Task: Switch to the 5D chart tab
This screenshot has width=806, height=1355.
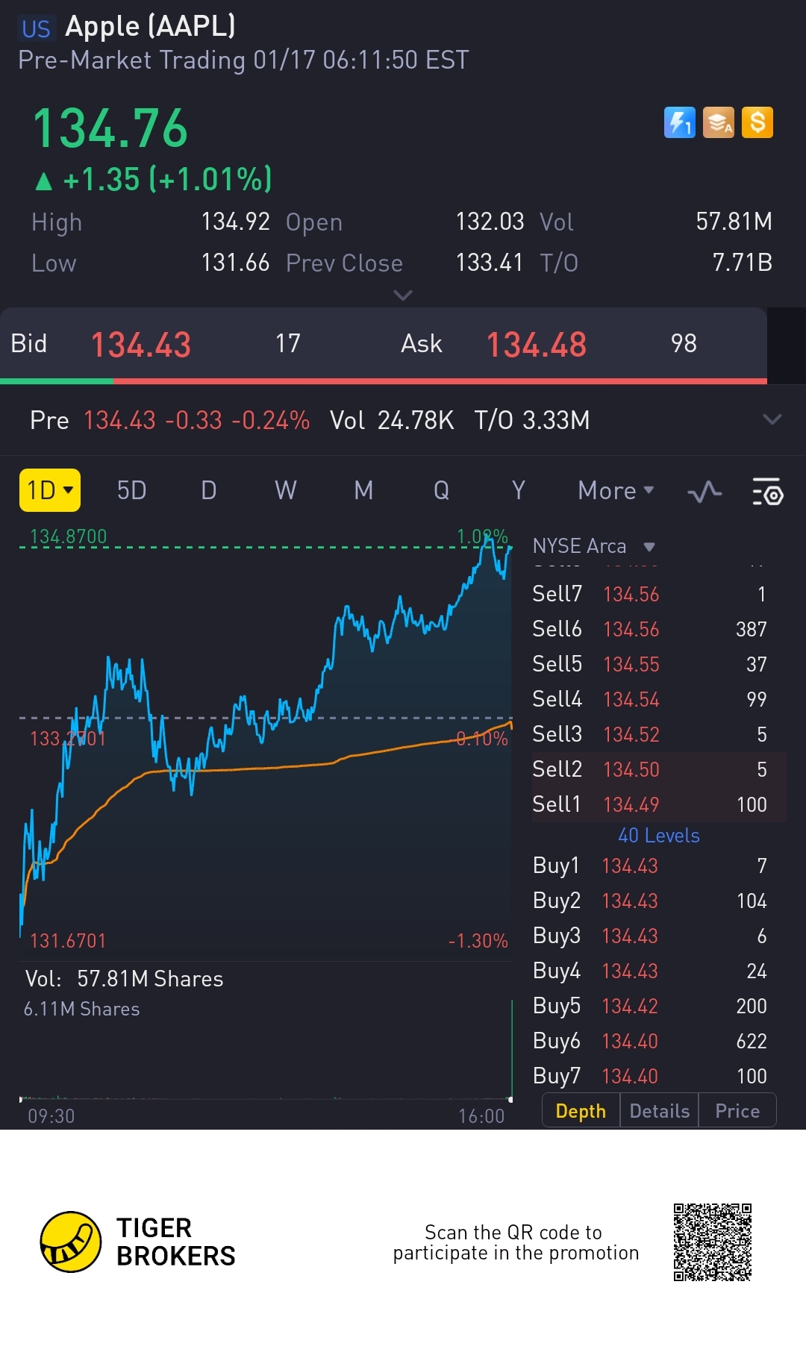Action: 131,490
